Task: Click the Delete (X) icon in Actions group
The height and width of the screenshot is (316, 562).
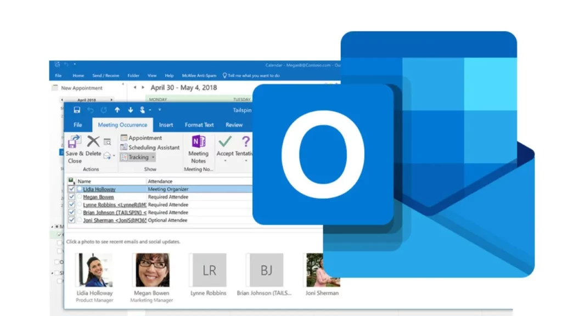Action: [x=92, y=142]
